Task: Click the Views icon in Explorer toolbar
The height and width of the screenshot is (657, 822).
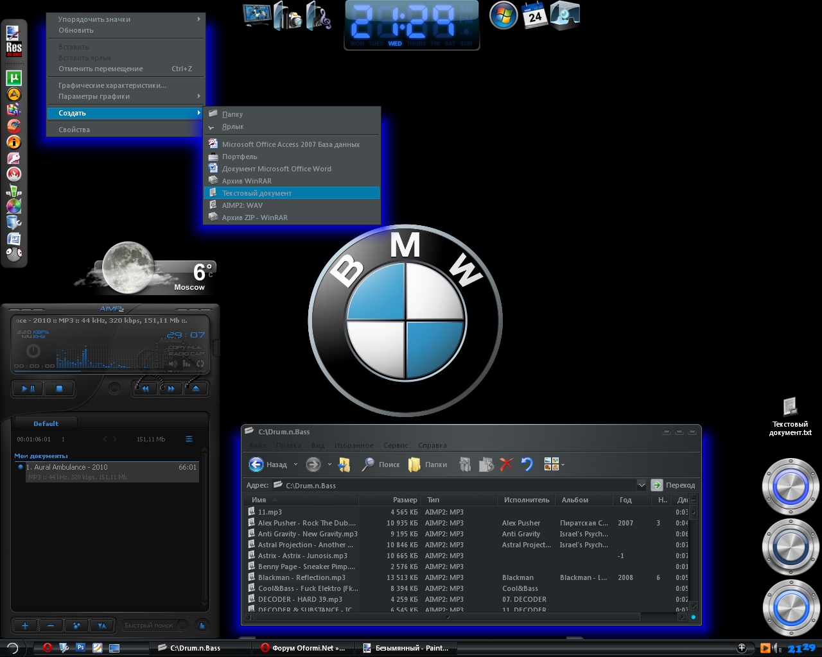Action: [x=551, y=464]
